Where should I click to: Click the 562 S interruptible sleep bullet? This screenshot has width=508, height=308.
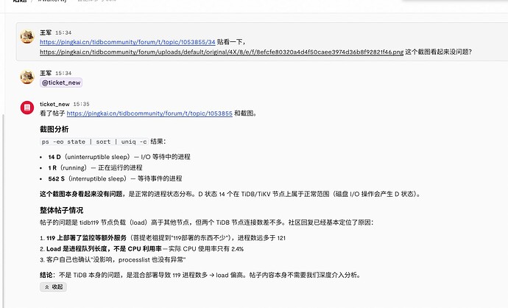click(x=115, y=178)
